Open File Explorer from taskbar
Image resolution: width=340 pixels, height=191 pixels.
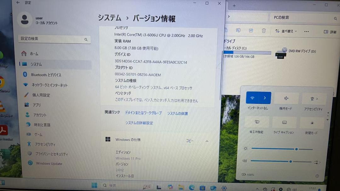pyautogui.click(x=181, y=187)
